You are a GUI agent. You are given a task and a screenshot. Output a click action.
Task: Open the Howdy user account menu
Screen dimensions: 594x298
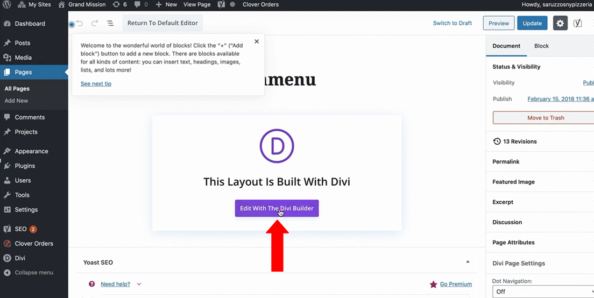click(x=557, y=4)
